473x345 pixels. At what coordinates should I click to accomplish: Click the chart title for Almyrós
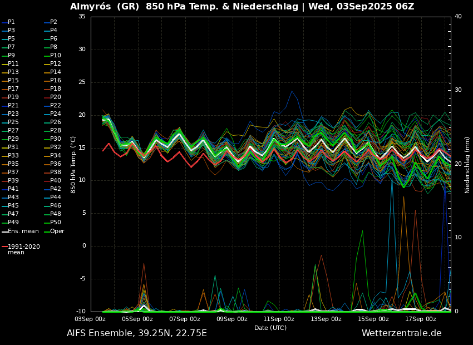pyautogui.click(x=242, y=7)
